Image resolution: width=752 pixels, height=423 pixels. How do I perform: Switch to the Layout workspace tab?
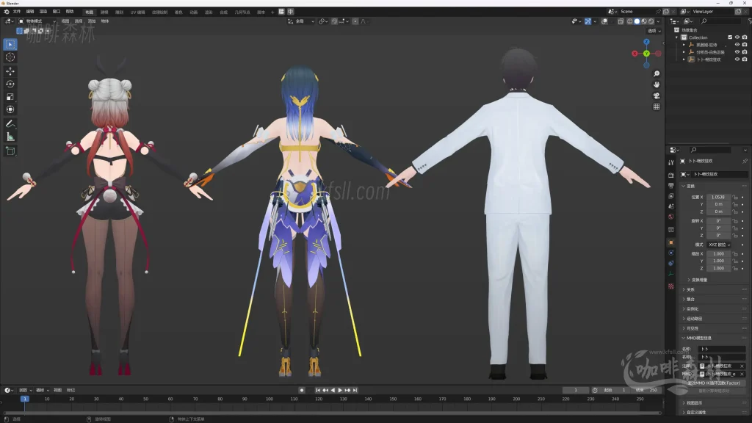[89, 12]
